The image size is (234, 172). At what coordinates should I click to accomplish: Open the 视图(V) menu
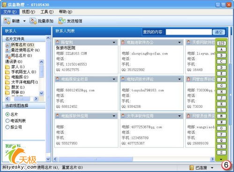[x=28, y=12]
